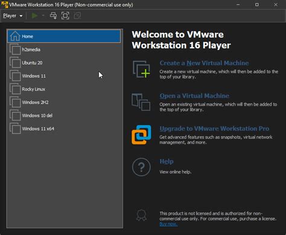This screenshot has height=235, width=286.
Task: Click the Send Ctrl+Alt+Del toolbar icon
Action: [53, 16]
